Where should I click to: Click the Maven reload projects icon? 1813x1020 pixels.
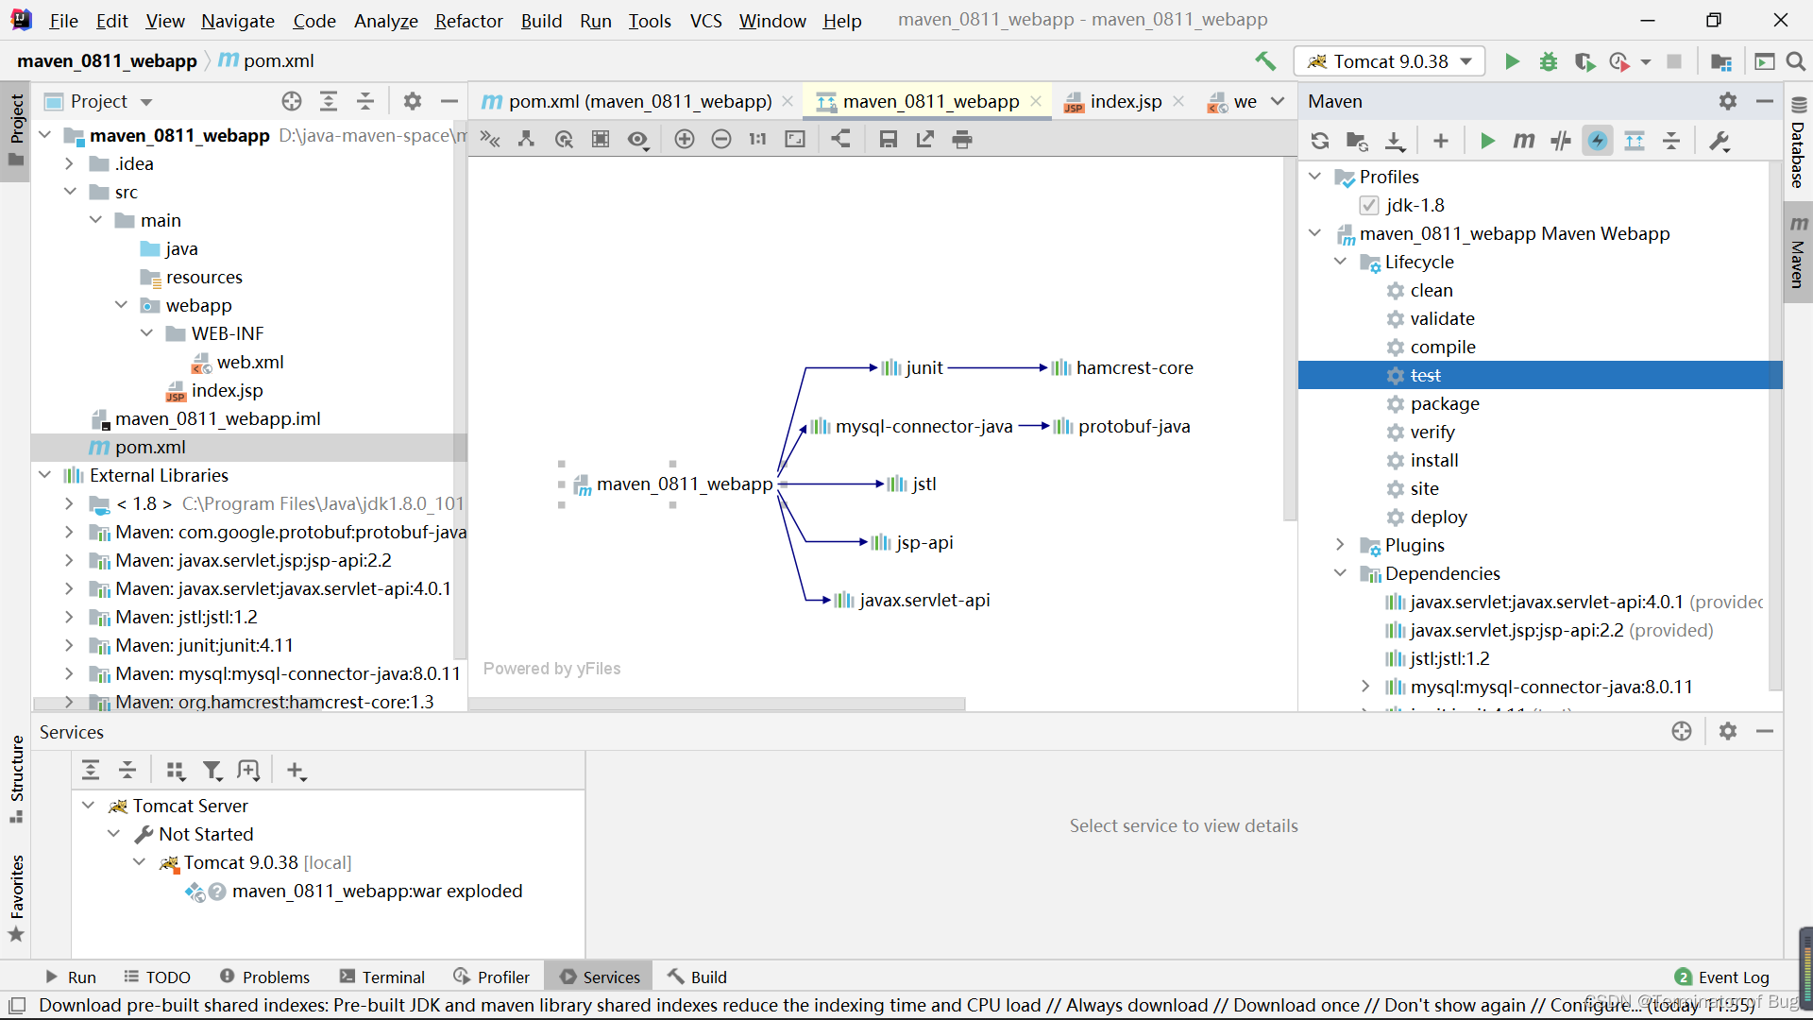click(1319, 141)
